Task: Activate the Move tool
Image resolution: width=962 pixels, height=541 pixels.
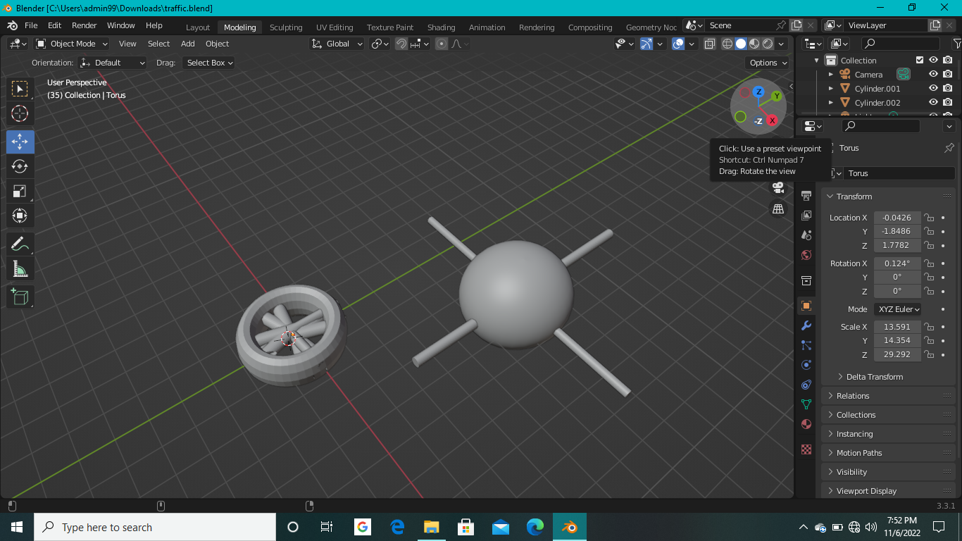Action: tap(20, 142)
